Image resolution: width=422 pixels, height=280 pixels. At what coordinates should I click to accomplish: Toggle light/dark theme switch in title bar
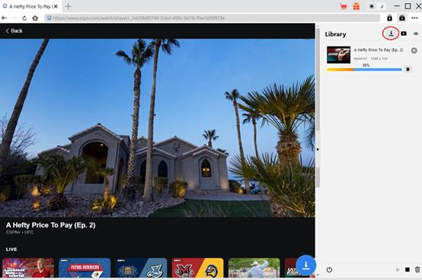pyautogui.click(x=376, y=6)
